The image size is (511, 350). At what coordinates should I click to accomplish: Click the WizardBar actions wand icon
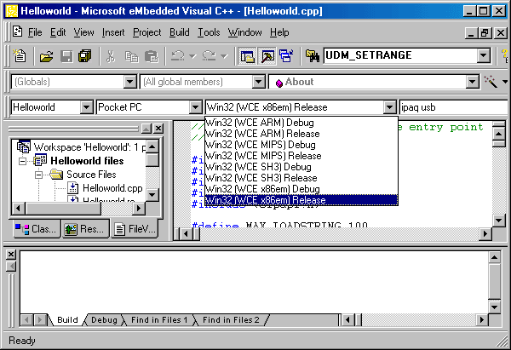click(x=489, y=82)
